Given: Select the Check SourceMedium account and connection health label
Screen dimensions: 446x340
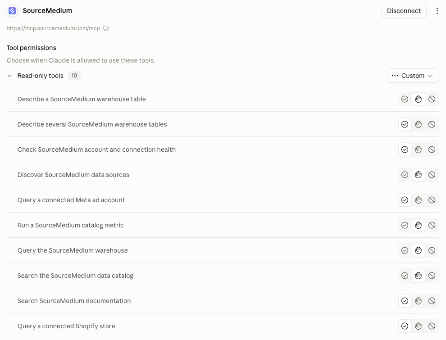Looking at the screenshot, I should pos(96,150).
